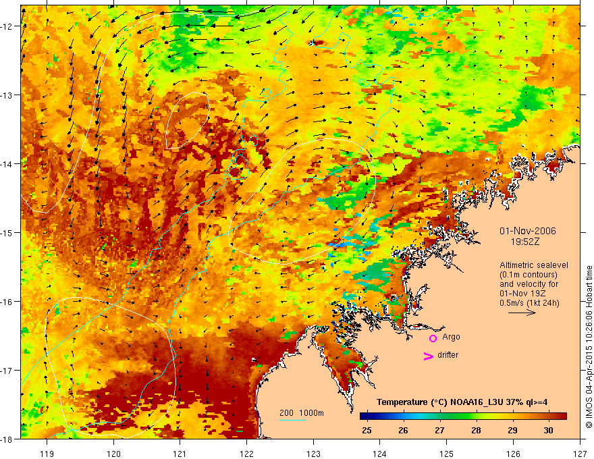
Task: Click the 'Altimetric sealevel' label
Action: [534, 265]
